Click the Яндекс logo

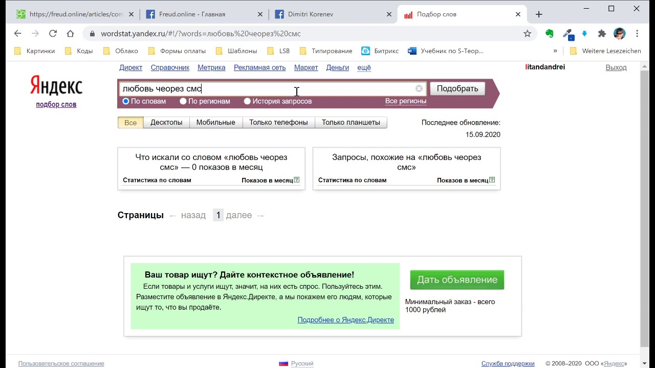click(x=56, y=85)
